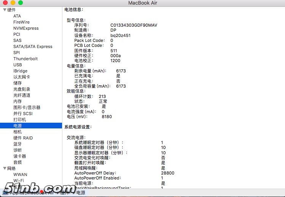Select 内存 memory entry

tap(18, 101)
